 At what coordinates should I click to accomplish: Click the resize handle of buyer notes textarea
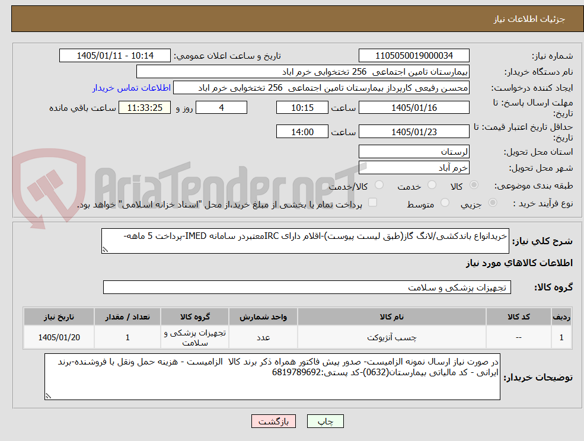tap(48, 397)
